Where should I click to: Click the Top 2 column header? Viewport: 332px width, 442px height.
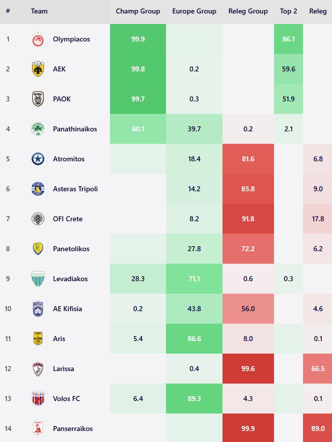pyautogui.click(x=288, y=11)
